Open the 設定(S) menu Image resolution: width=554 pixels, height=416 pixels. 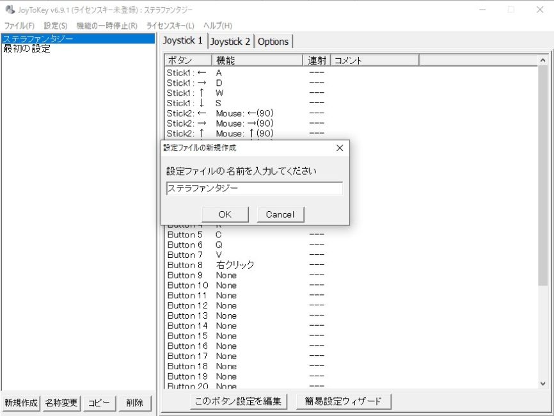(x=56, y=26)
